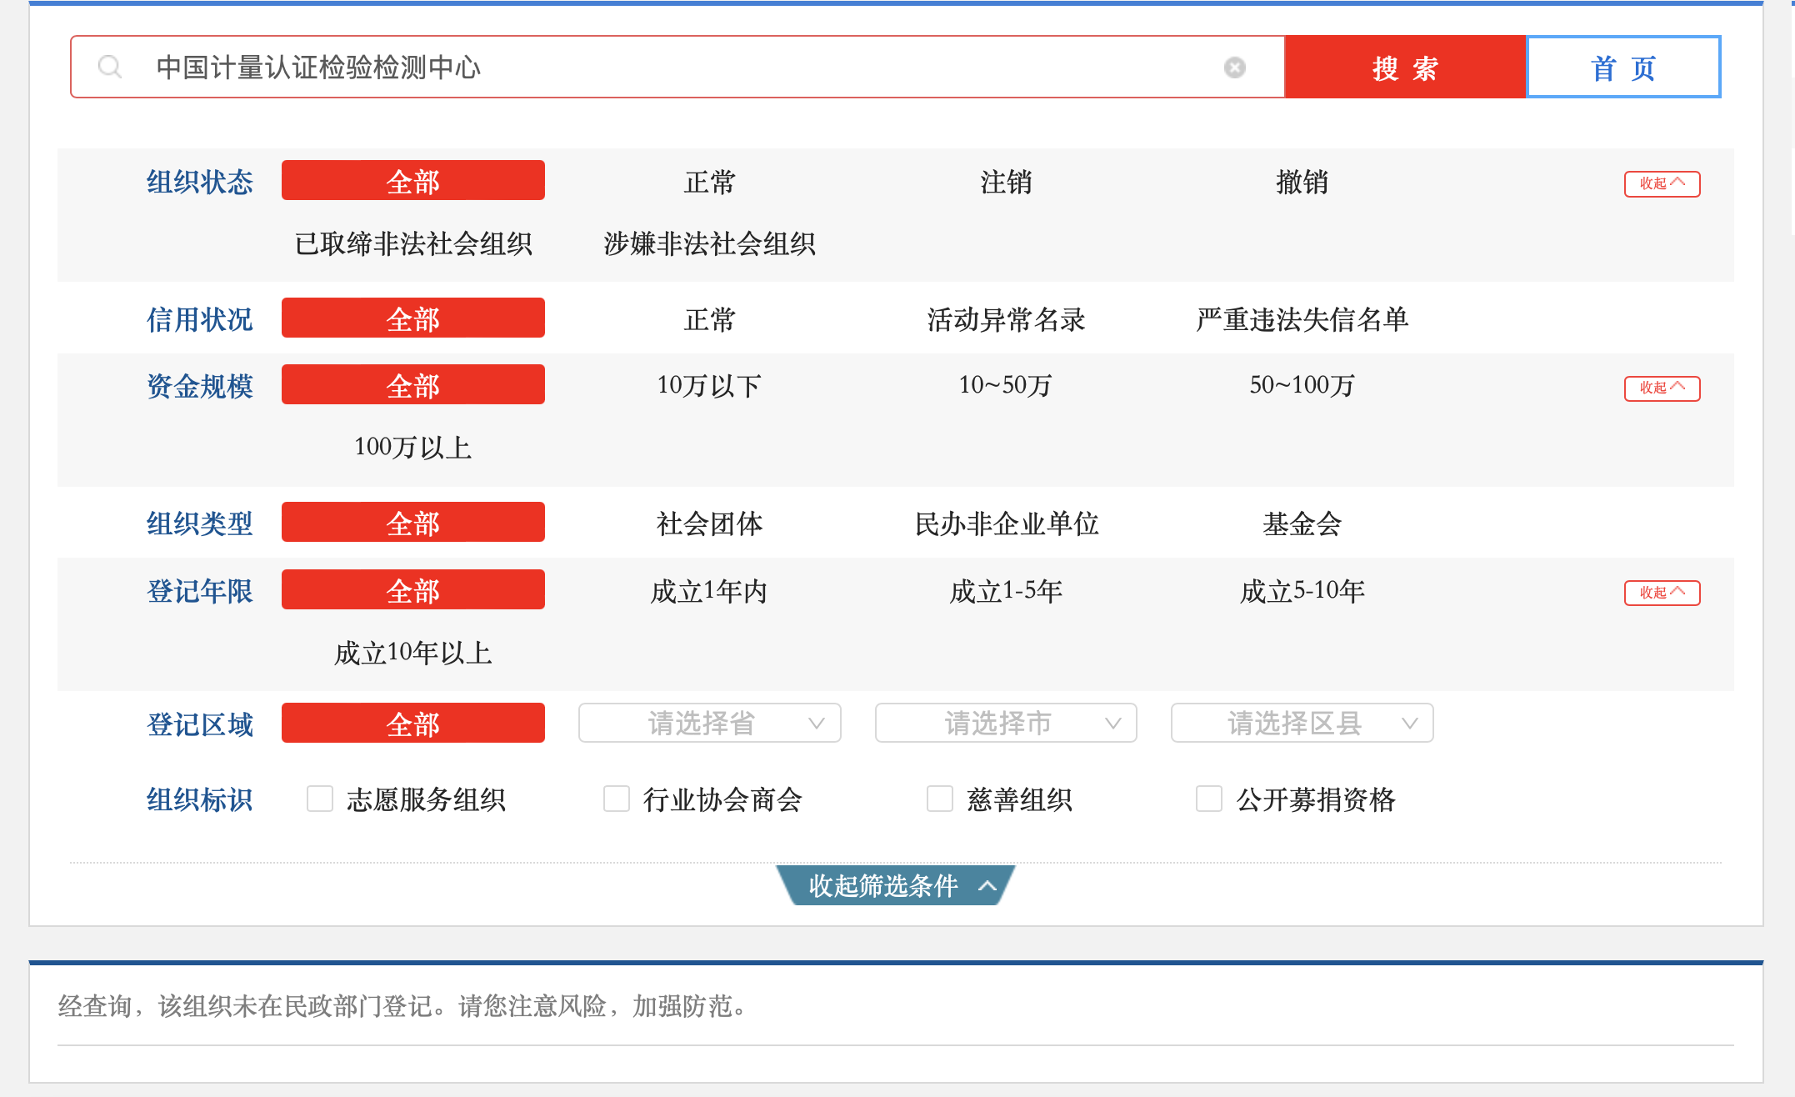
Task: Collapse the 资金规模 filter row with 收起
Action: click(x=1661, y=388)
